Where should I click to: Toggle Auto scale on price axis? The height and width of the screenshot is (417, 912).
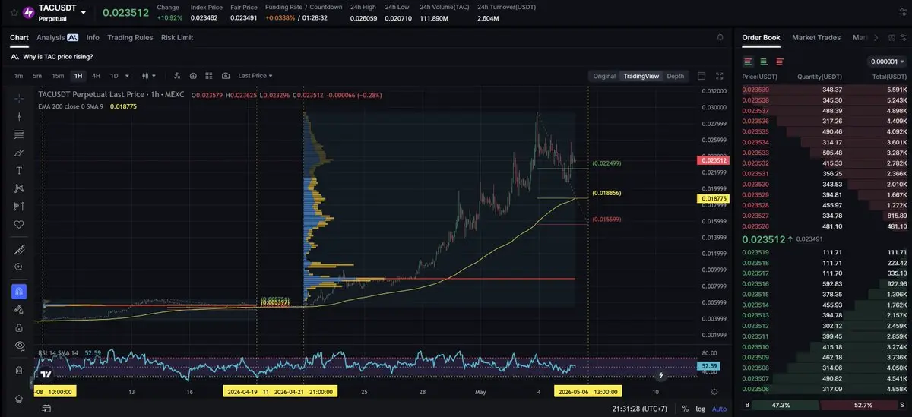pos(718,409)
